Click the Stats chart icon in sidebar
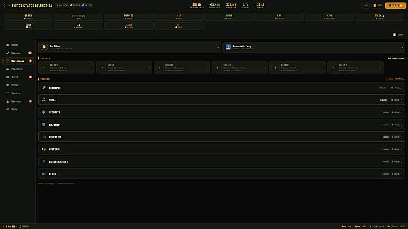Screen dimensions: 408x229 click(x=8, y=109)
